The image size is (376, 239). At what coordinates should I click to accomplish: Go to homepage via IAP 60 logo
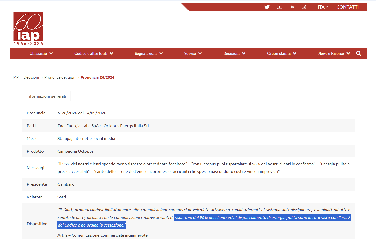tap(28, 29)
